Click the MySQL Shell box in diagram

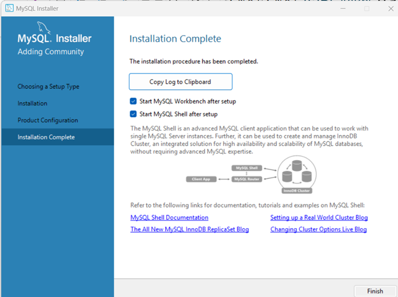(247, 168)
